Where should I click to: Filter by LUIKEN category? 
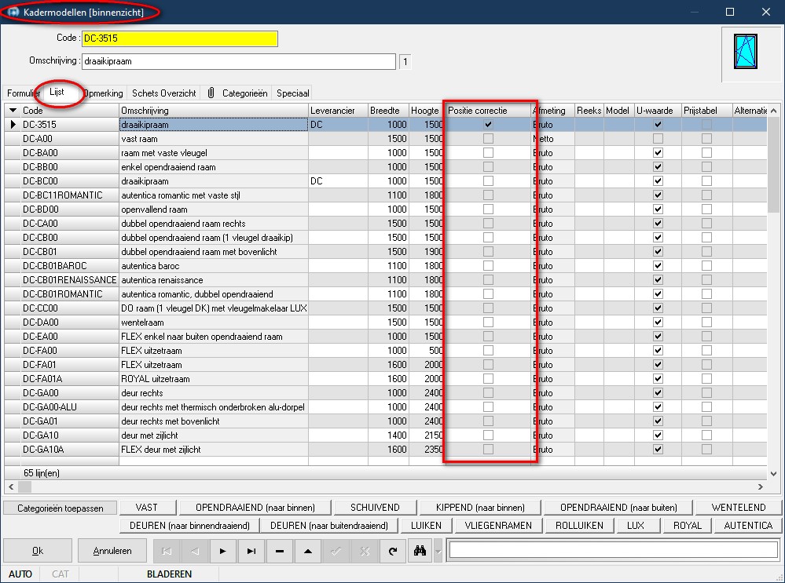pyautogui.click(x=426, y=526)
